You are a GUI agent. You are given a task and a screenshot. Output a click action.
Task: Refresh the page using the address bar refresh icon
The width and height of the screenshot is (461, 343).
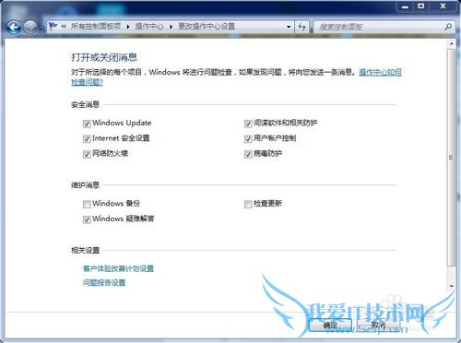[x=302, y=27]
